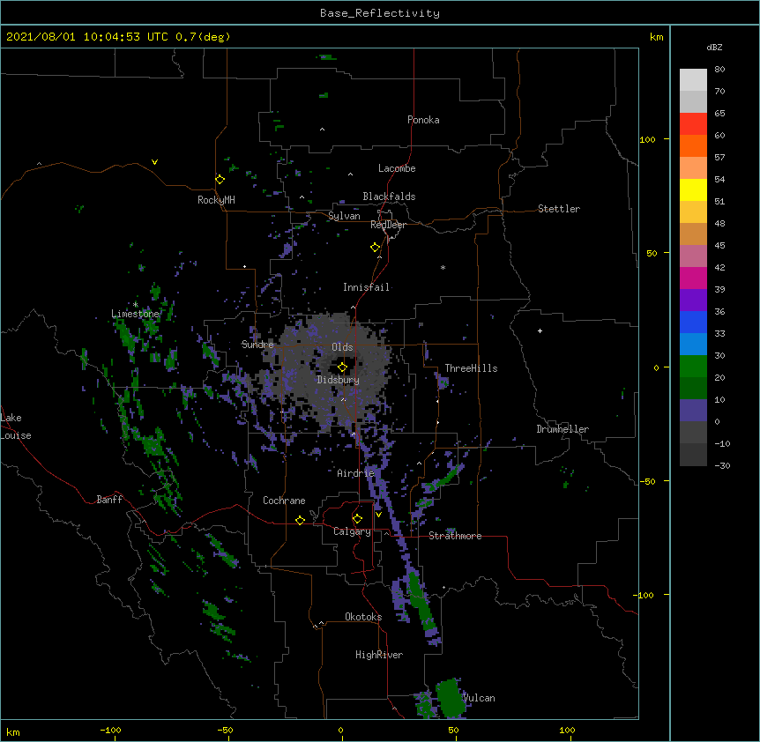Click the RedDeer label
760x742 pixels.
(x=388, y=225)
